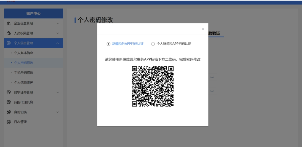The height and width of the screenshot is (147, 302).
Task: Toggle lower password field eye icon
Action: pyautogui.click(x=212, y=91)
